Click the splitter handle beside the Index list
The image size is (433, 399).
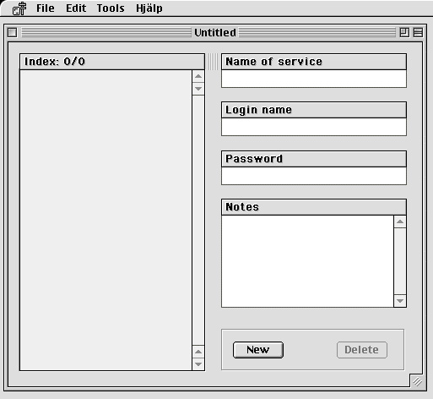(x=213, y=62)
